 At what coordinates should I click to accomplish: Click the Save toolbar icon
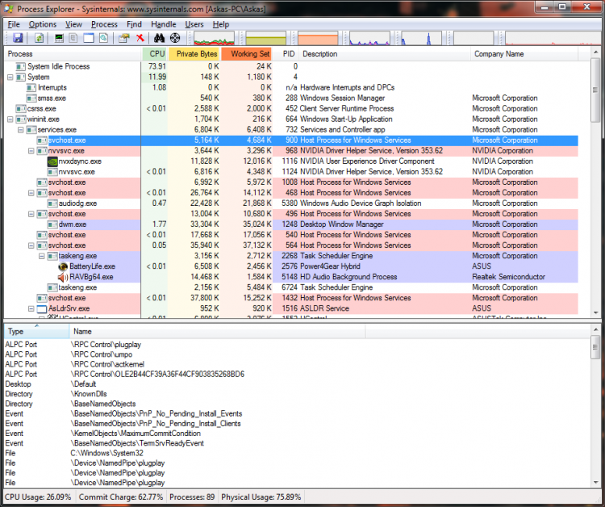18,38
